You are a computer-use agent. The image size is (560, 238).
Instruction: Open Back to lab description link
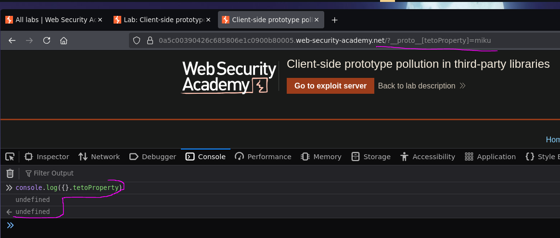pyautogui.click(x=421, y=86)
